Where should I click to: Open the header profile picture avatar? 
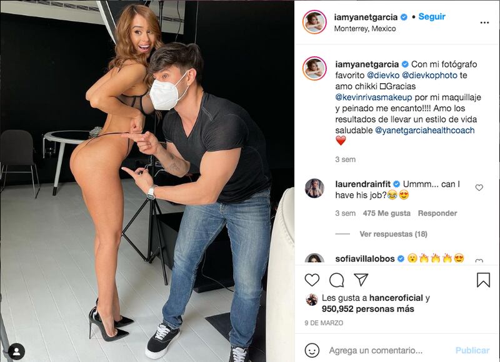(x=314, y=22)
